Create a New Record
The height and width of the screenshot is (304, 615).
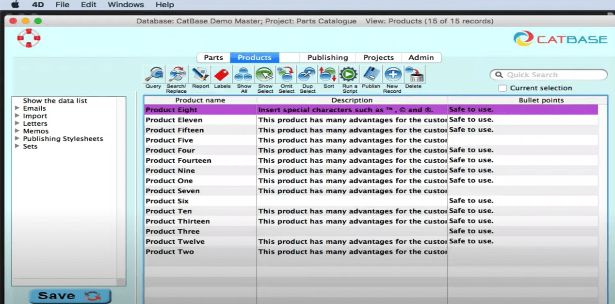click(392, 74)
